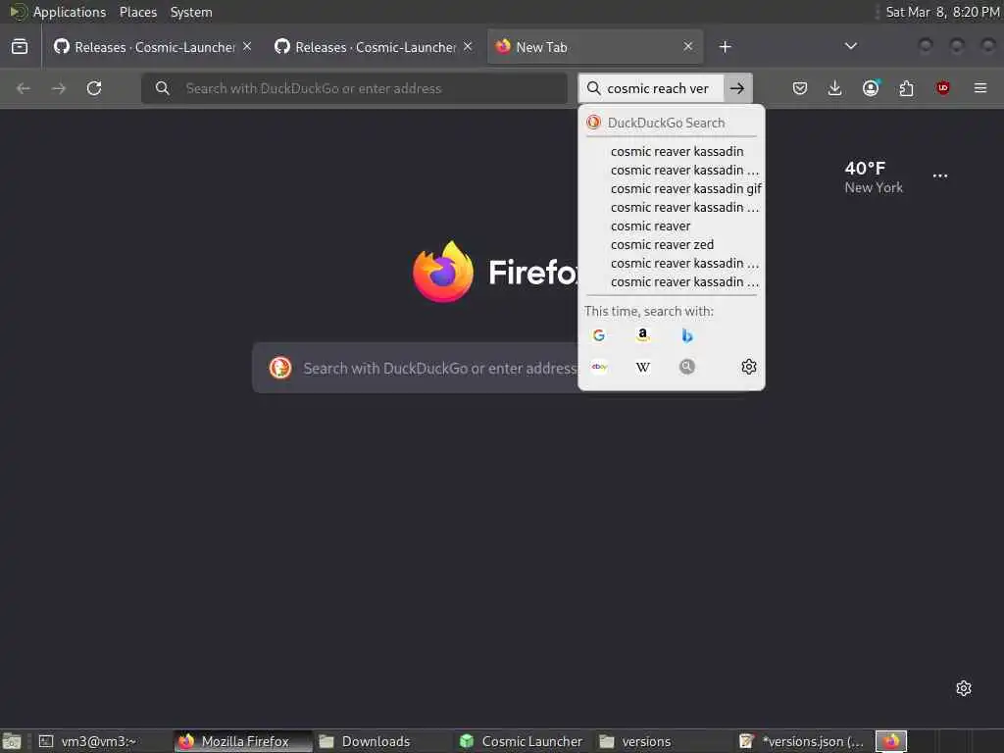The height and width of the screenshot is (753, 1004).
Task: Search this time with Bing
Action: coord(687,335)
